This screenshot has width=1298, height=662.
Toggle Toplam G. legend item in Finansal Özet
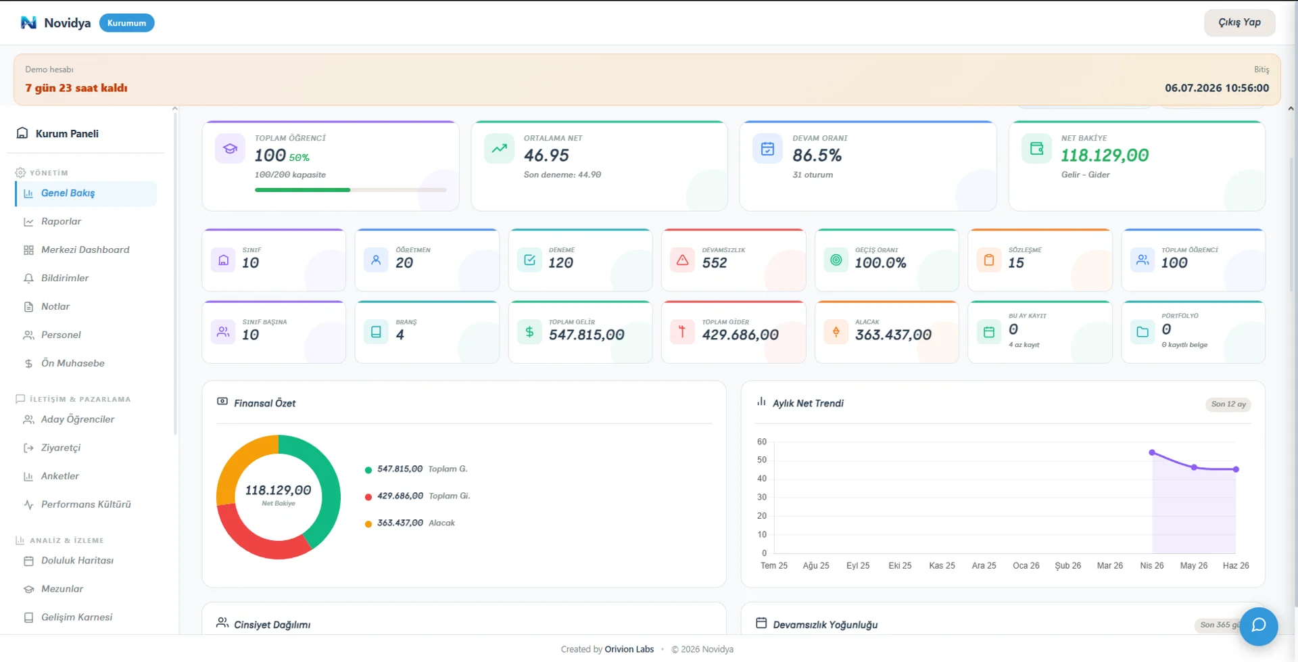pyautogui.click(x=416, y=469)
